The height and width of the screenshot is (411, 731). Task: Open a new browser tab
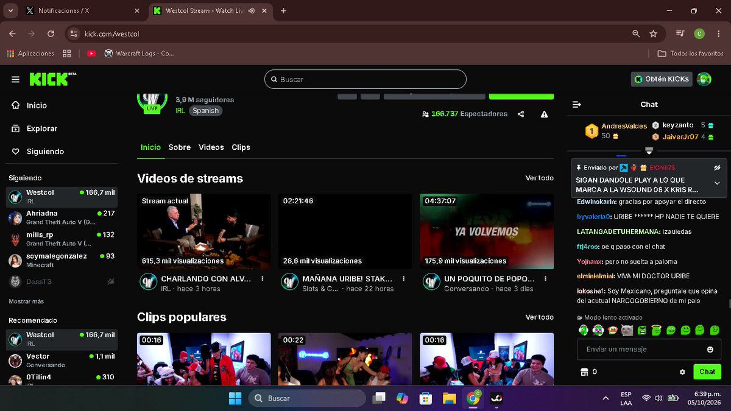[283, 11]
